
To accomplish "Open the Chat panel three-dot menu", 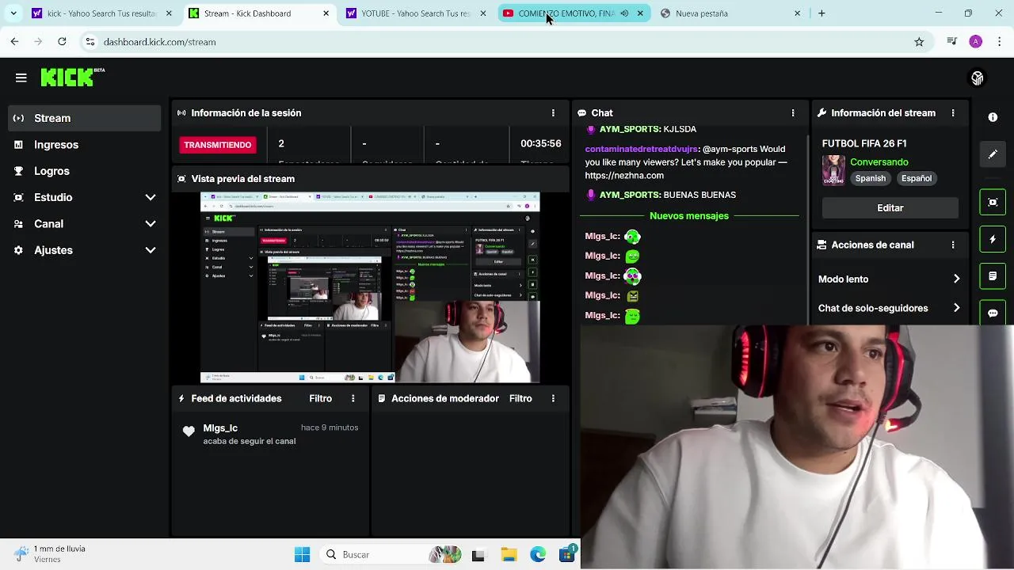I will tap(793, 113).
